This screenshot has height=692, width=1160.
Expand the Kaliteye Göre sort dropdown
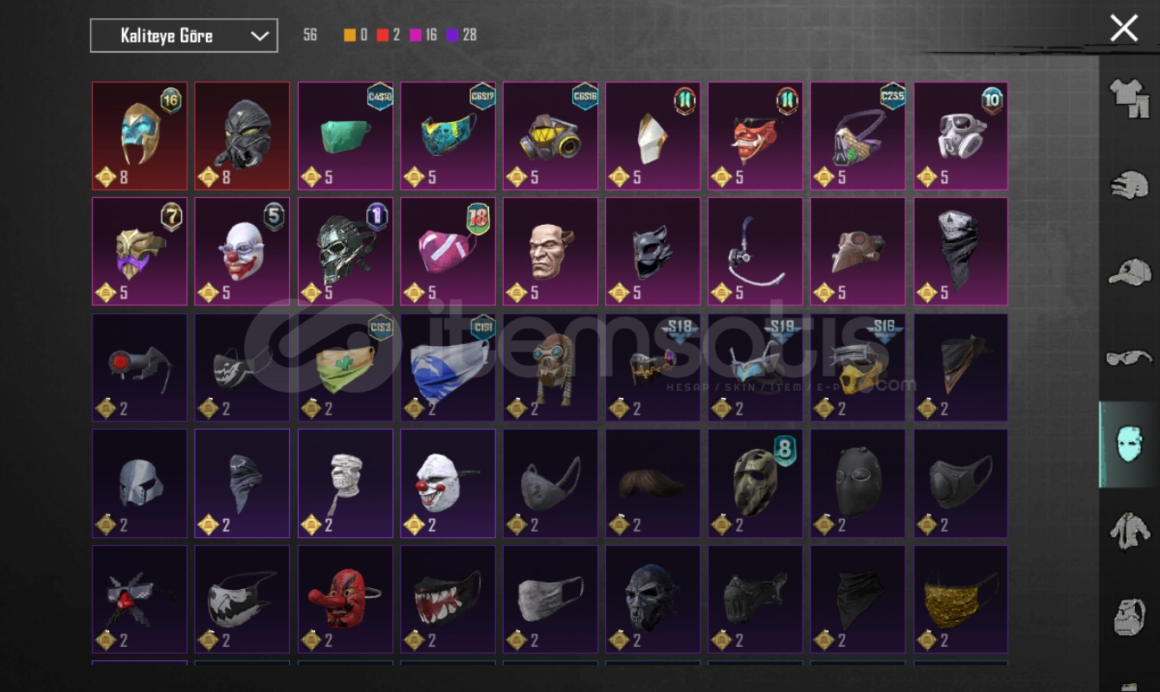tap(184, 35)
